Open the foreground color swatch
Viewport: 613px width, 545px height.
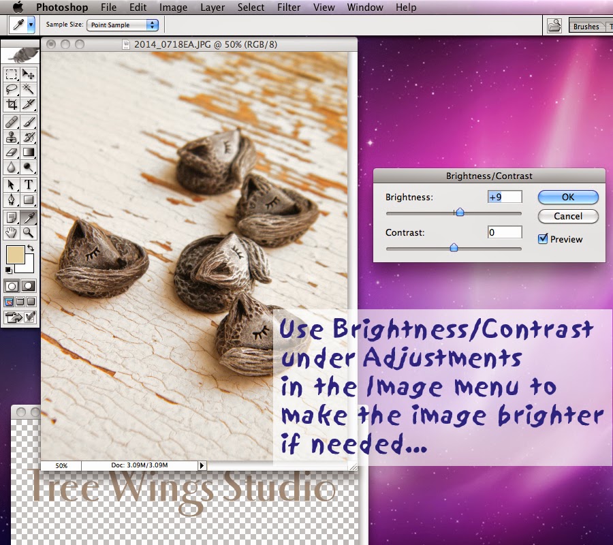pos(15,255)
